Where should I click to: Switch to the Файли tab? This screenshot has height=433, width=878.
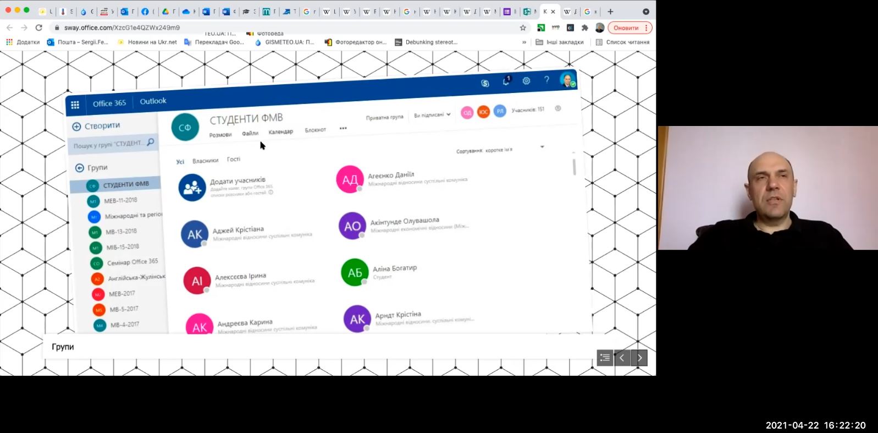[x=250, y=133]
